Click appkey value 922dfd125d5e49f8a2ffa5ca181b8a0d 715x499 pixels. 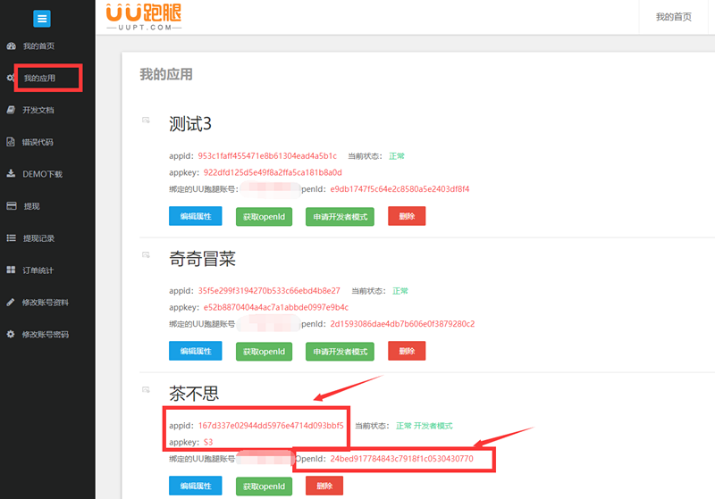click(273, 172)
